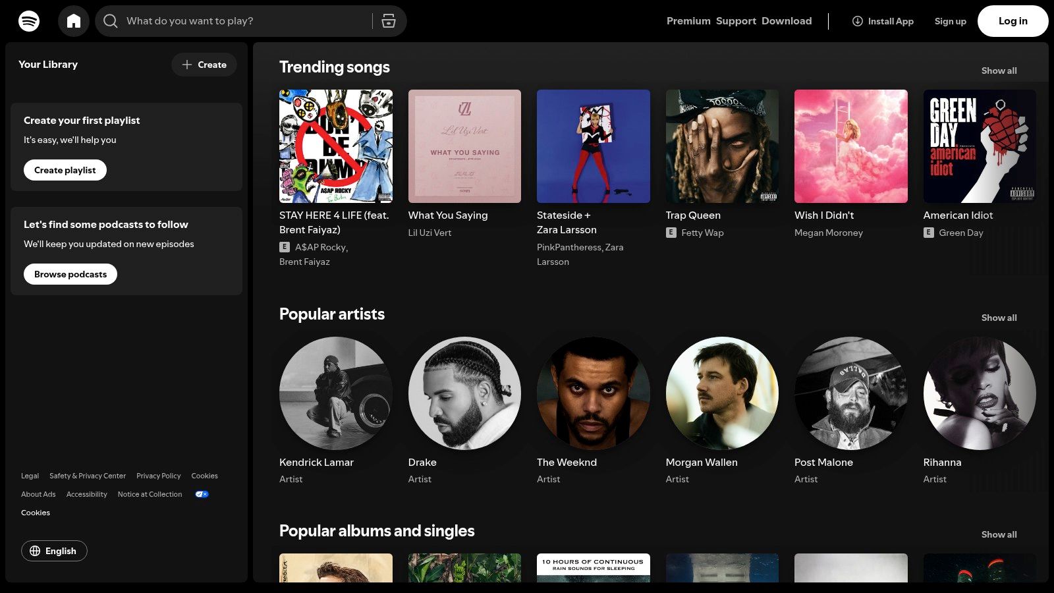Click the Spotify logo icon
The height and width of the screenshot is (593, 1054).
tap(26, 20)
